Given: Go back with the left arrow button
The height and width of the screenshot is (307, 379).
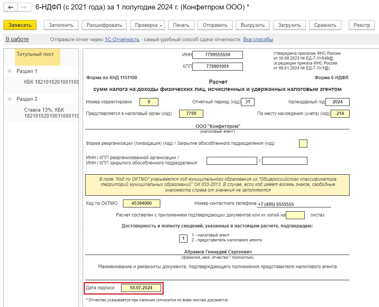Looking at the screenshot, I should (x=11, y=7).
